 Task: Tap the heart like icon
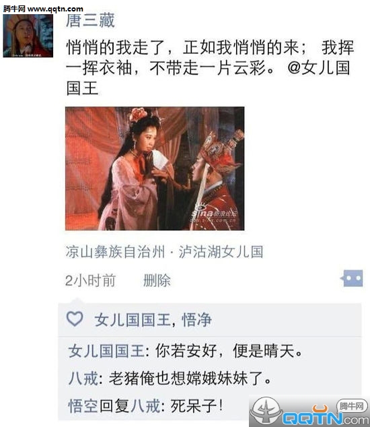(75, 319)
